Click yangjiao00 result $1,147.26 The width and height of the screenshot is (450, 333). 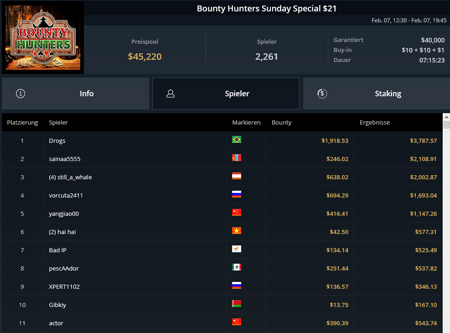tap(423, 214)
